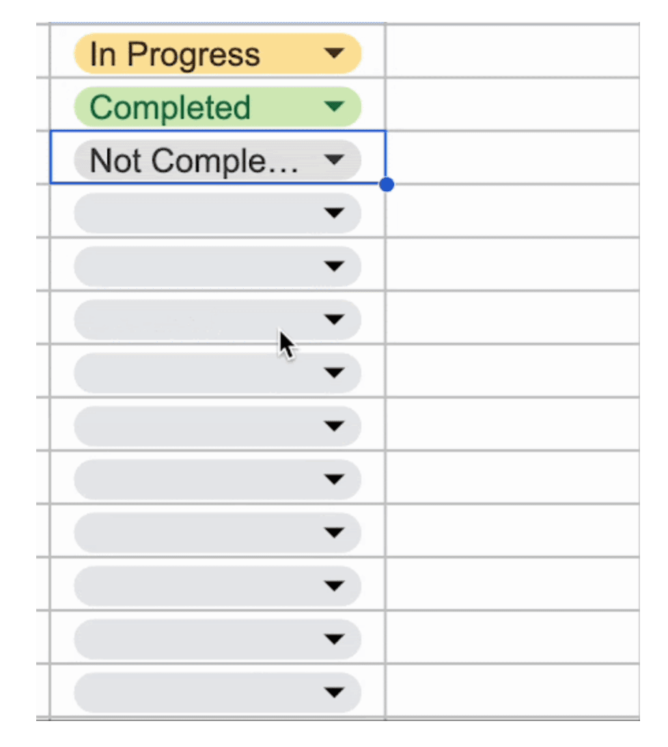This screenshot has height=747, width=668.
Task: Click the In Progress chip's dropdown arrow
Action: (x=333, y=53)
